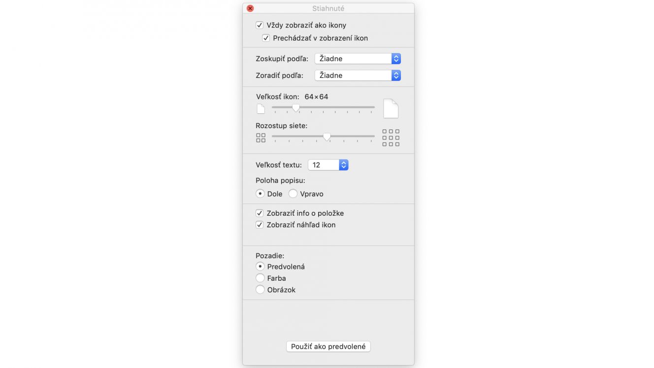Click the tight grid spacing icon
Viewport: 654px width, 368px height.
261,138
